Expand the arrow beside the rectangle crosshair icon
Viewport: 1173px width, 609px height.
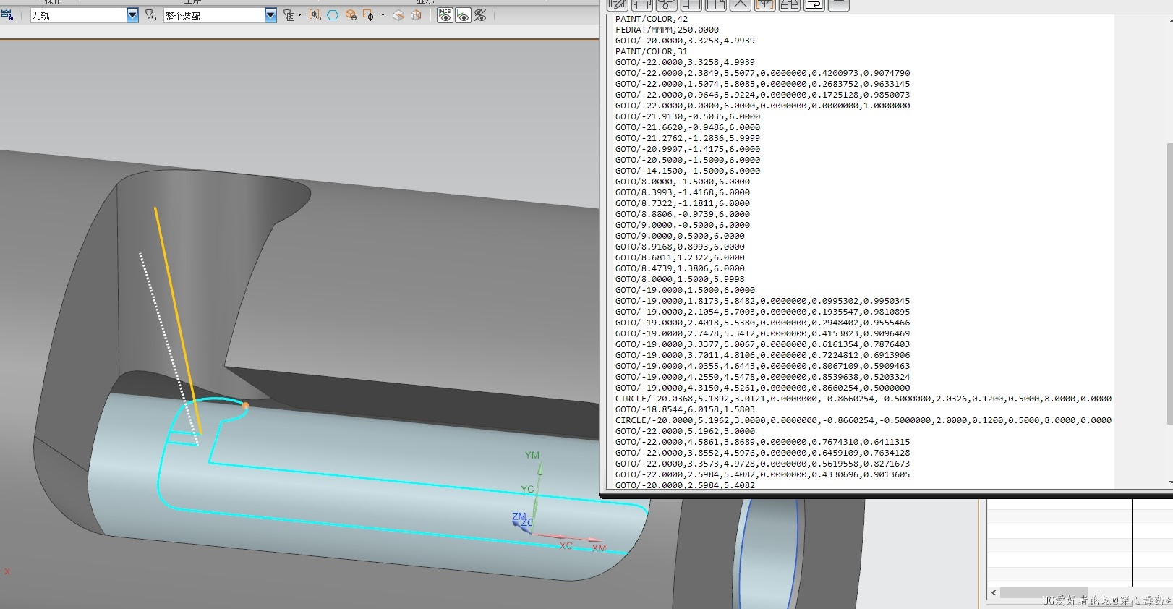coord(383,15)
